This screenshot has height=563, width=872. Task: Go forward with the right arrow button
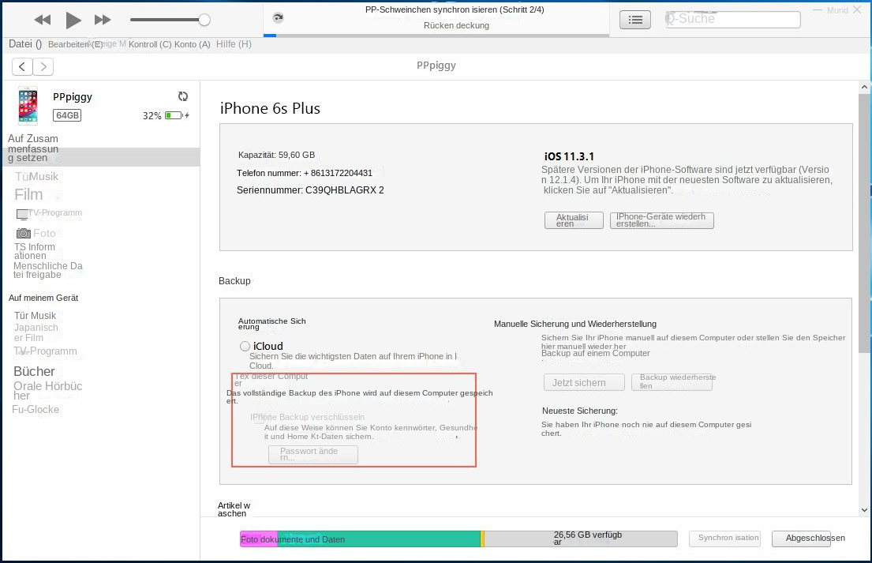tap(43, 67)
